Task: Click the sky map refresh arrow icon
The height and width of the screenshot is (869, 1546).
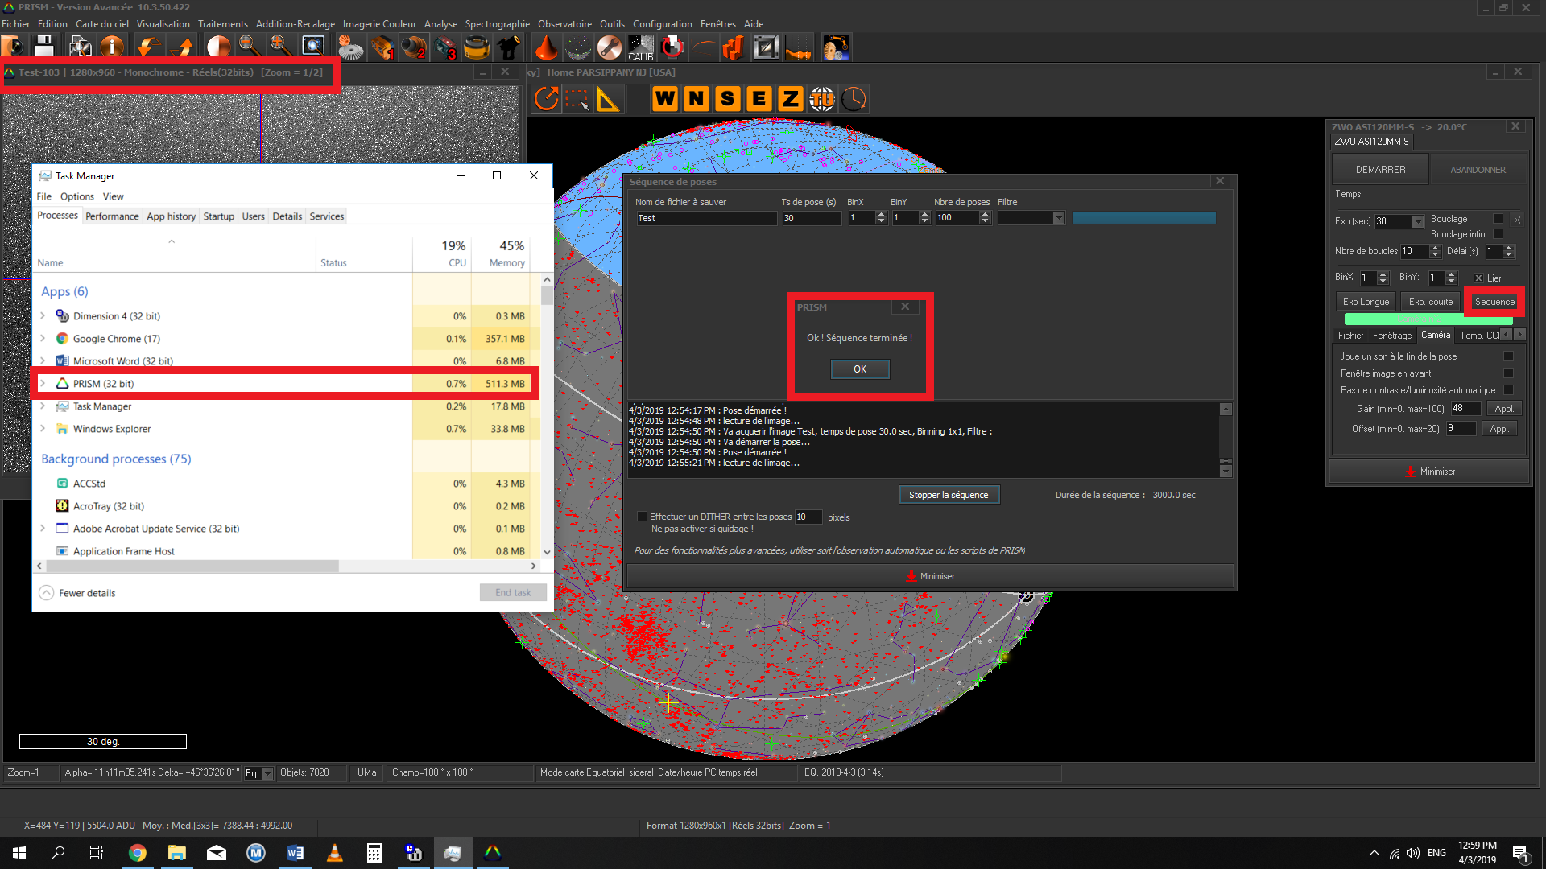Action: [x=547, y=99]
